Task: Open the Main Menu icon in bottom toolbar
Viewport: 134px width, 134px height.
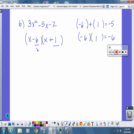Action: coord(2,124)
